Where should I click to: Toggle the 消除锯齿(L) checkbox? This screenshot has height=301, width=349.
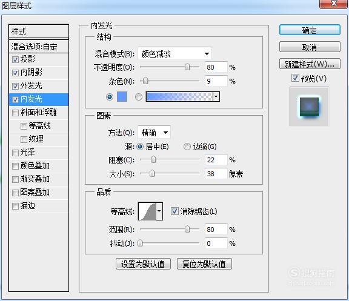(174, 211)
